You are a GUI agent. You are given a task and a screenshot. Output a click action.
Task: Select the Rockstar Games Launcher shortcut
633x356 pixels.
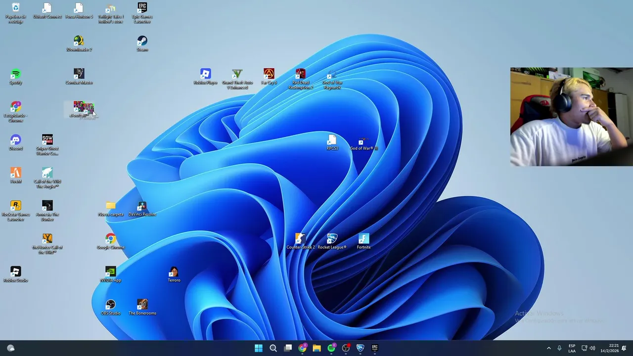pyautogui.click(x=15, y=211)
